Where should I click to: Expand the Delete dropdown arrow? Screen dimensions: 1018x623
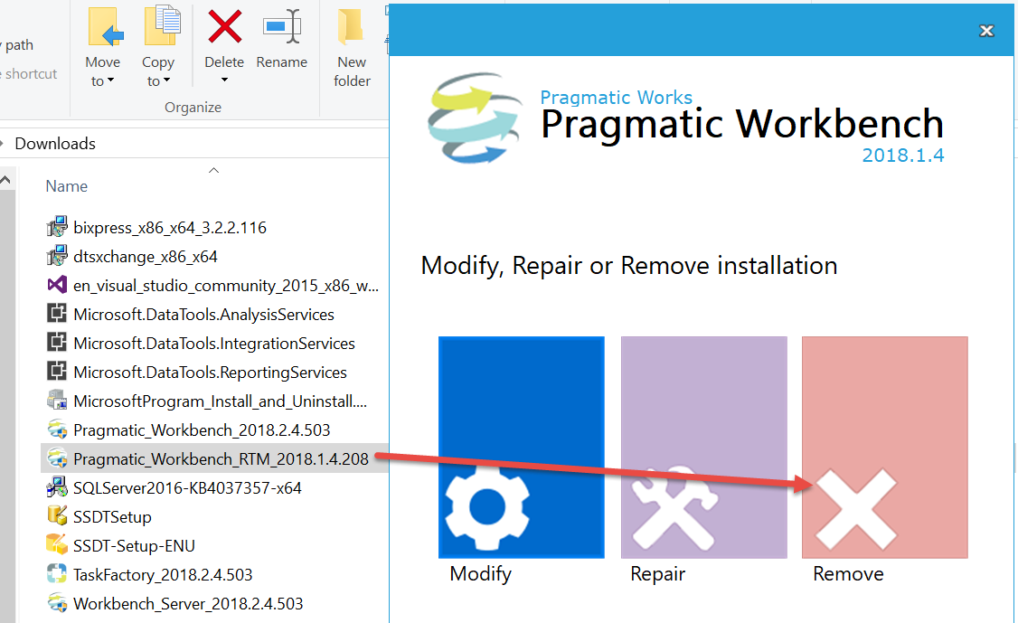pos(224,80)
